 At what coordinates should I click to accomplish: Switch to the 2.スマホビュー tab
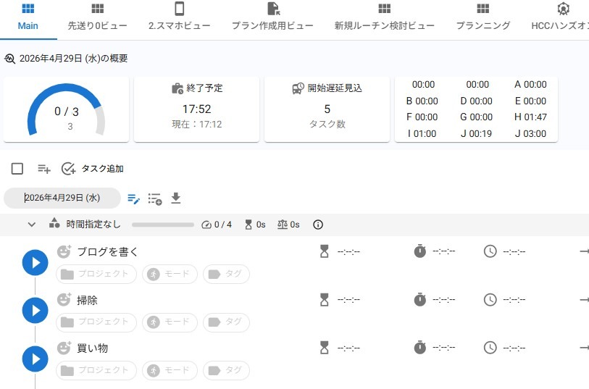[x=179, y=17]
